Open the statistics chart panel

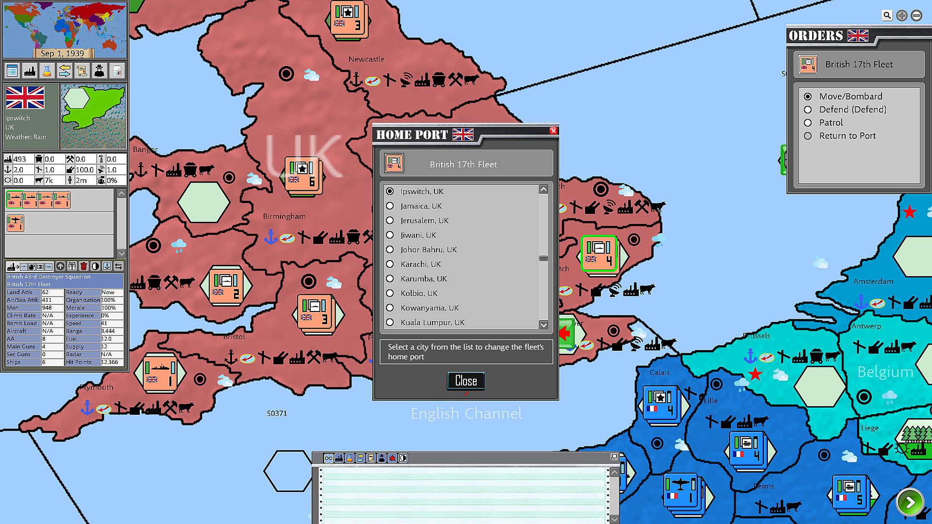(117, 71)
